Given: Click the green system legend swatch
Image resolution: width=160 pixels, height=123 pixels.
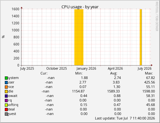Looking at the screenshot, I should coord(6,78).
